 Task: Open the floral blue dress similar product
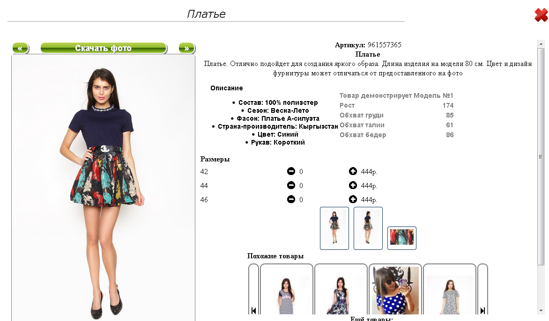click(x=341, y=290)
